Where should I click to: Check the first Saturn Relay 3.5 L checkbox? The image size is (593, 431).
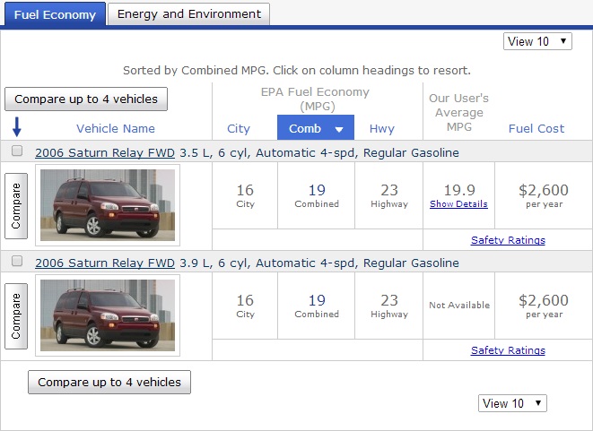pyautogui.click(x=17, y=152)
